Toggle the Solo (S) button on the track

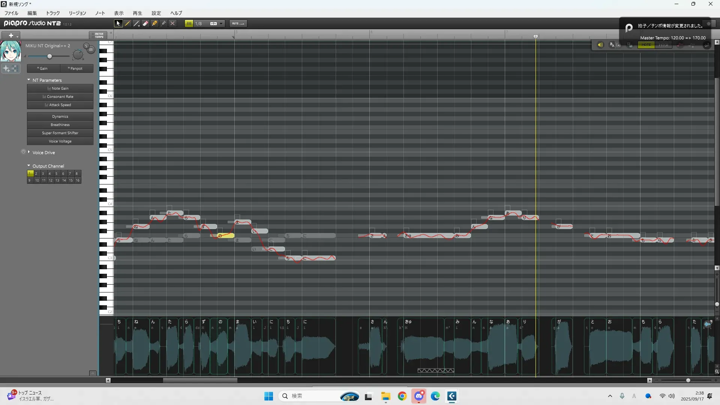(x=86, y=46)
